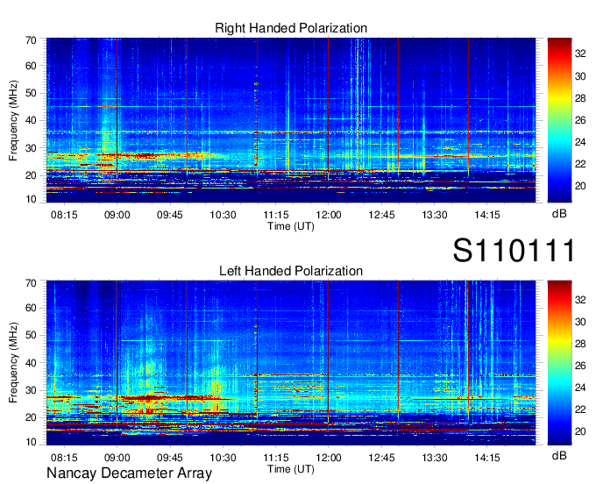This screenshot has height=484, width=596.
Task: Click the 10 MHz label on the upper plot
Action: coord(31,199)
